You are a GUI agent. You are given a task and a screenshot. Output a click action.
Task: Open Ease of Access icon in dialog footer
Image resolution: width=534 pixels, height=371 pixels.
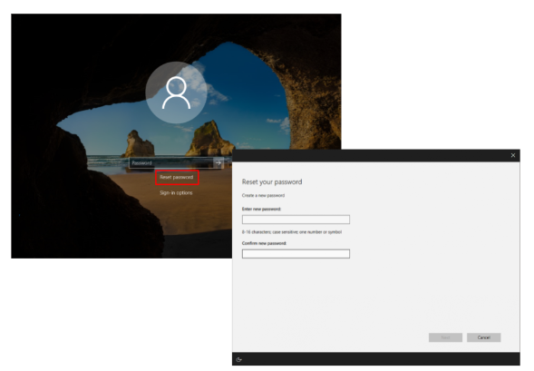239,359
